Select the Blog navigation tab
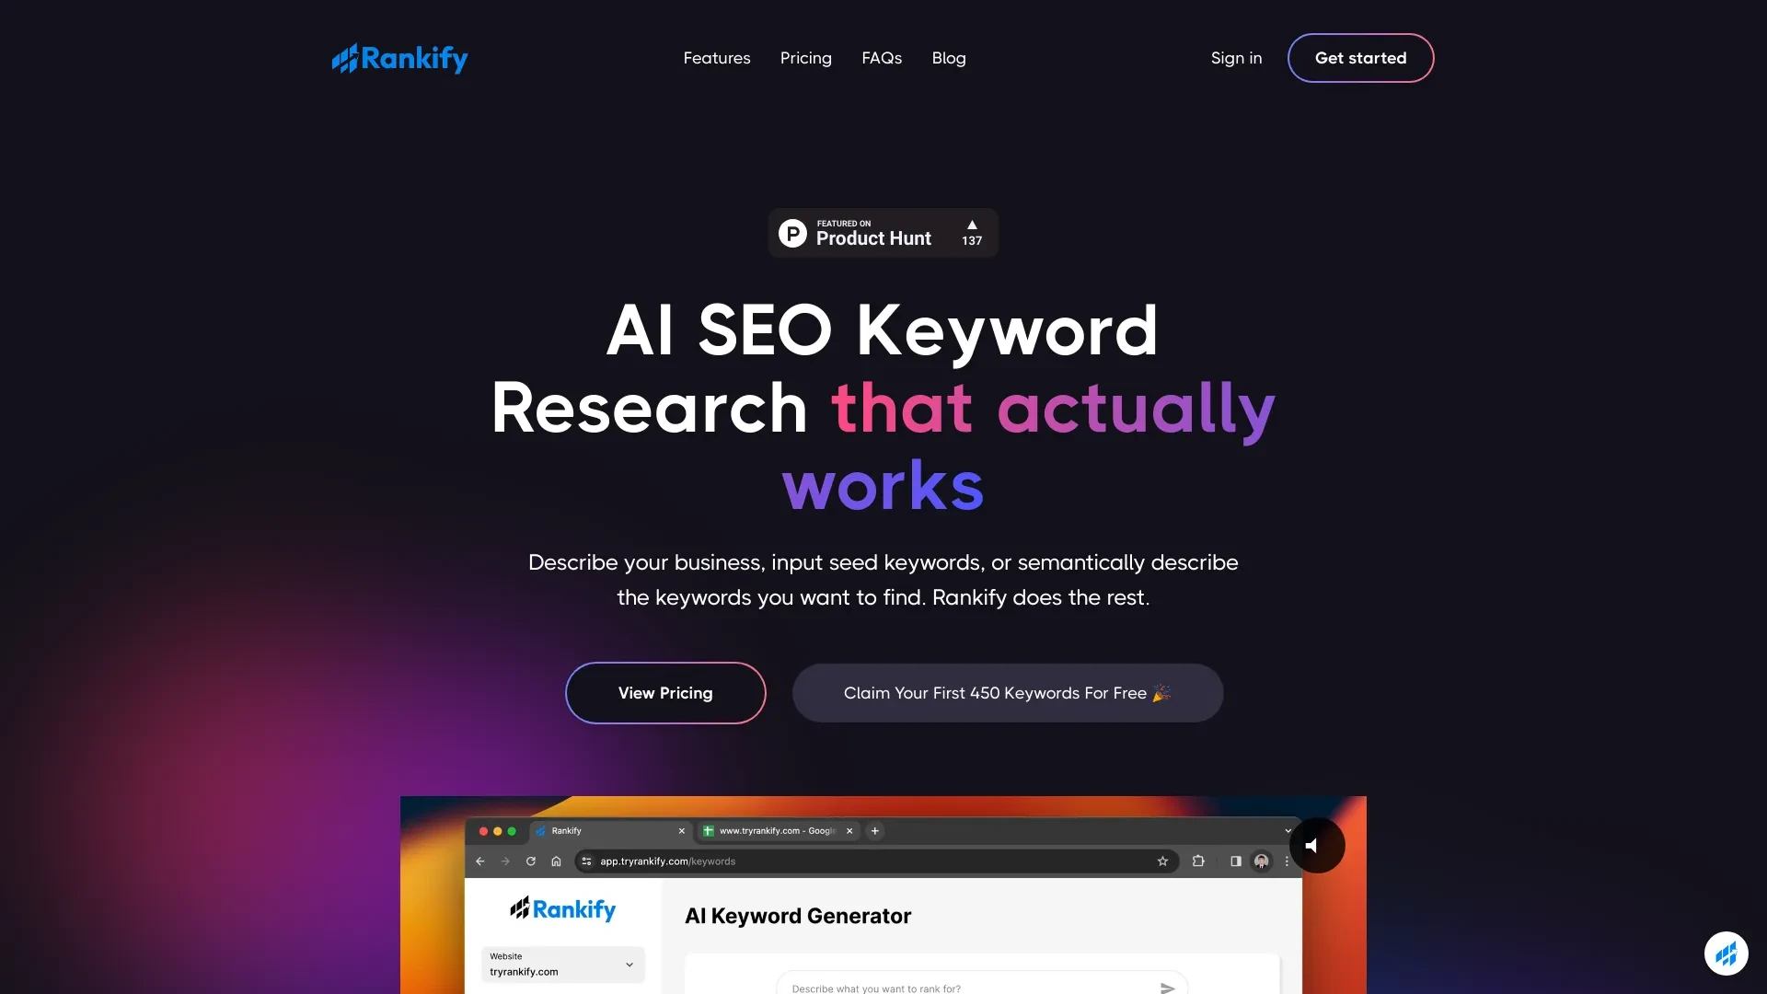This screenshot has width=1767, height=994. (948, 57)
